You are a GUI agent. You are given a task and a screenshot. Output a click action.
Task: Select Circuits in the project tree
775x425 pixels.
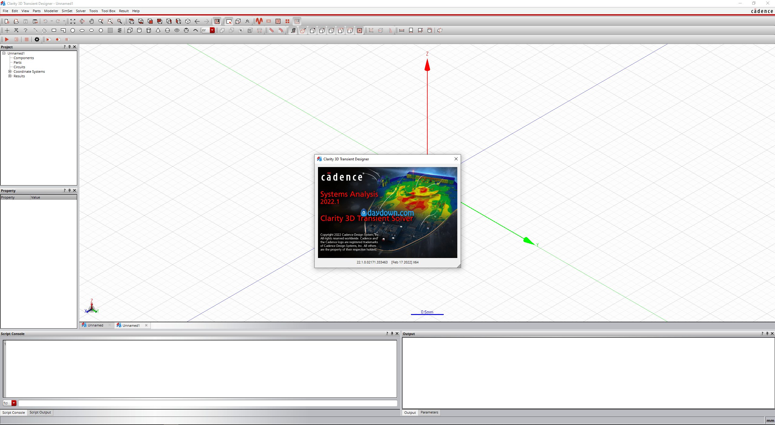[x=19, y=67]
